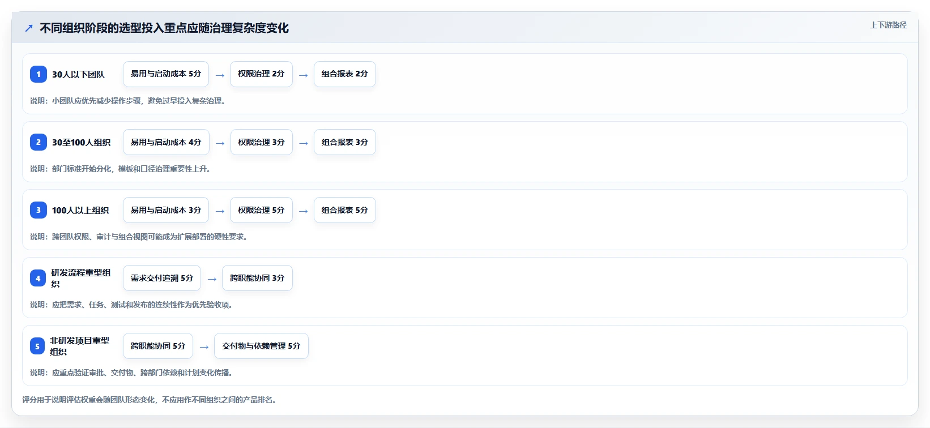
Task: Click the 研发流程重型组织 row title
Action: [81, 278]
